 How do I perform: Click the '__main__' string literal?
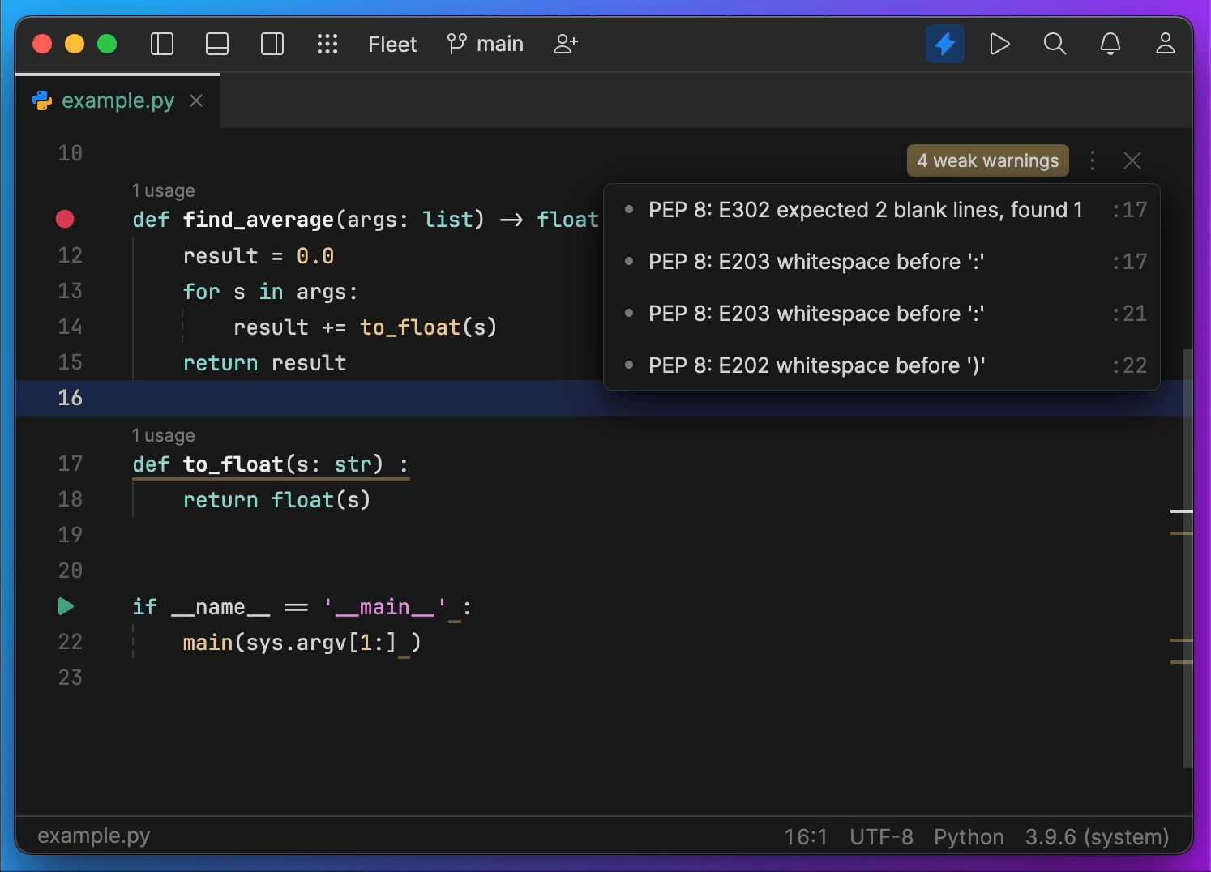click(x=384, y=607)
